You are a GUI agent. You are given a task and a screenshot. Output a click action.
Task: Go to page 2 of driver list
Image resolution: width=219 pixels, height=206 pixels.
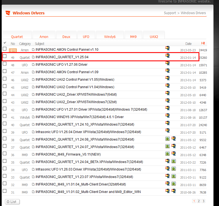199,201
